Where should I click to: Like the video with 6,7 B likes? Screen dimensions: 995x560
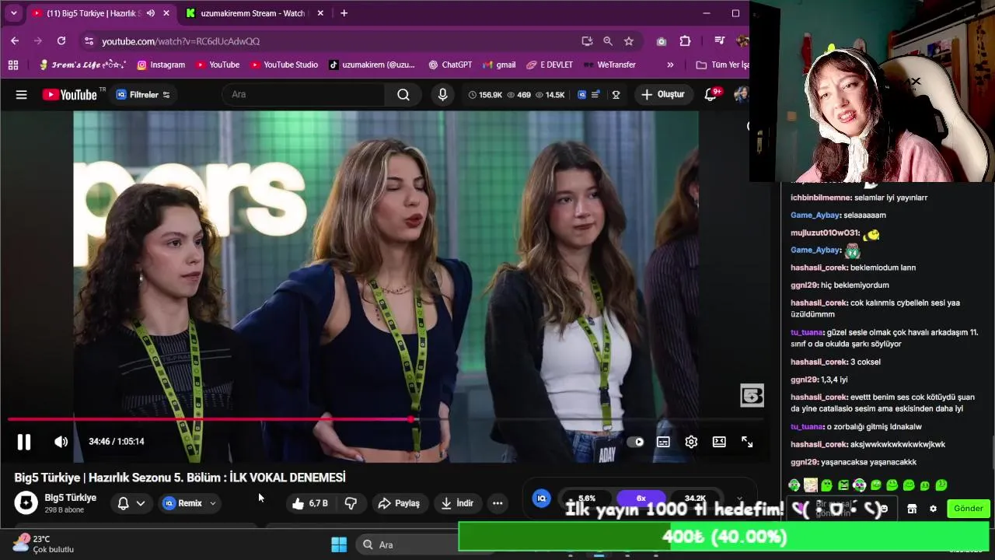310,503
